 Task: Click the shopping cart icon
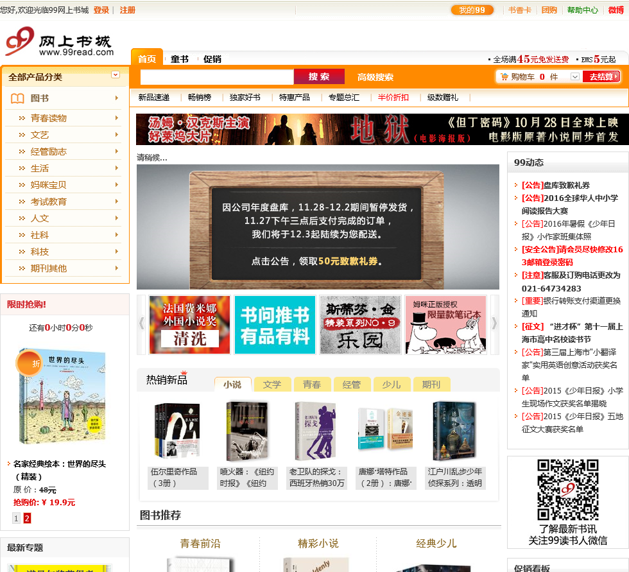504,76
